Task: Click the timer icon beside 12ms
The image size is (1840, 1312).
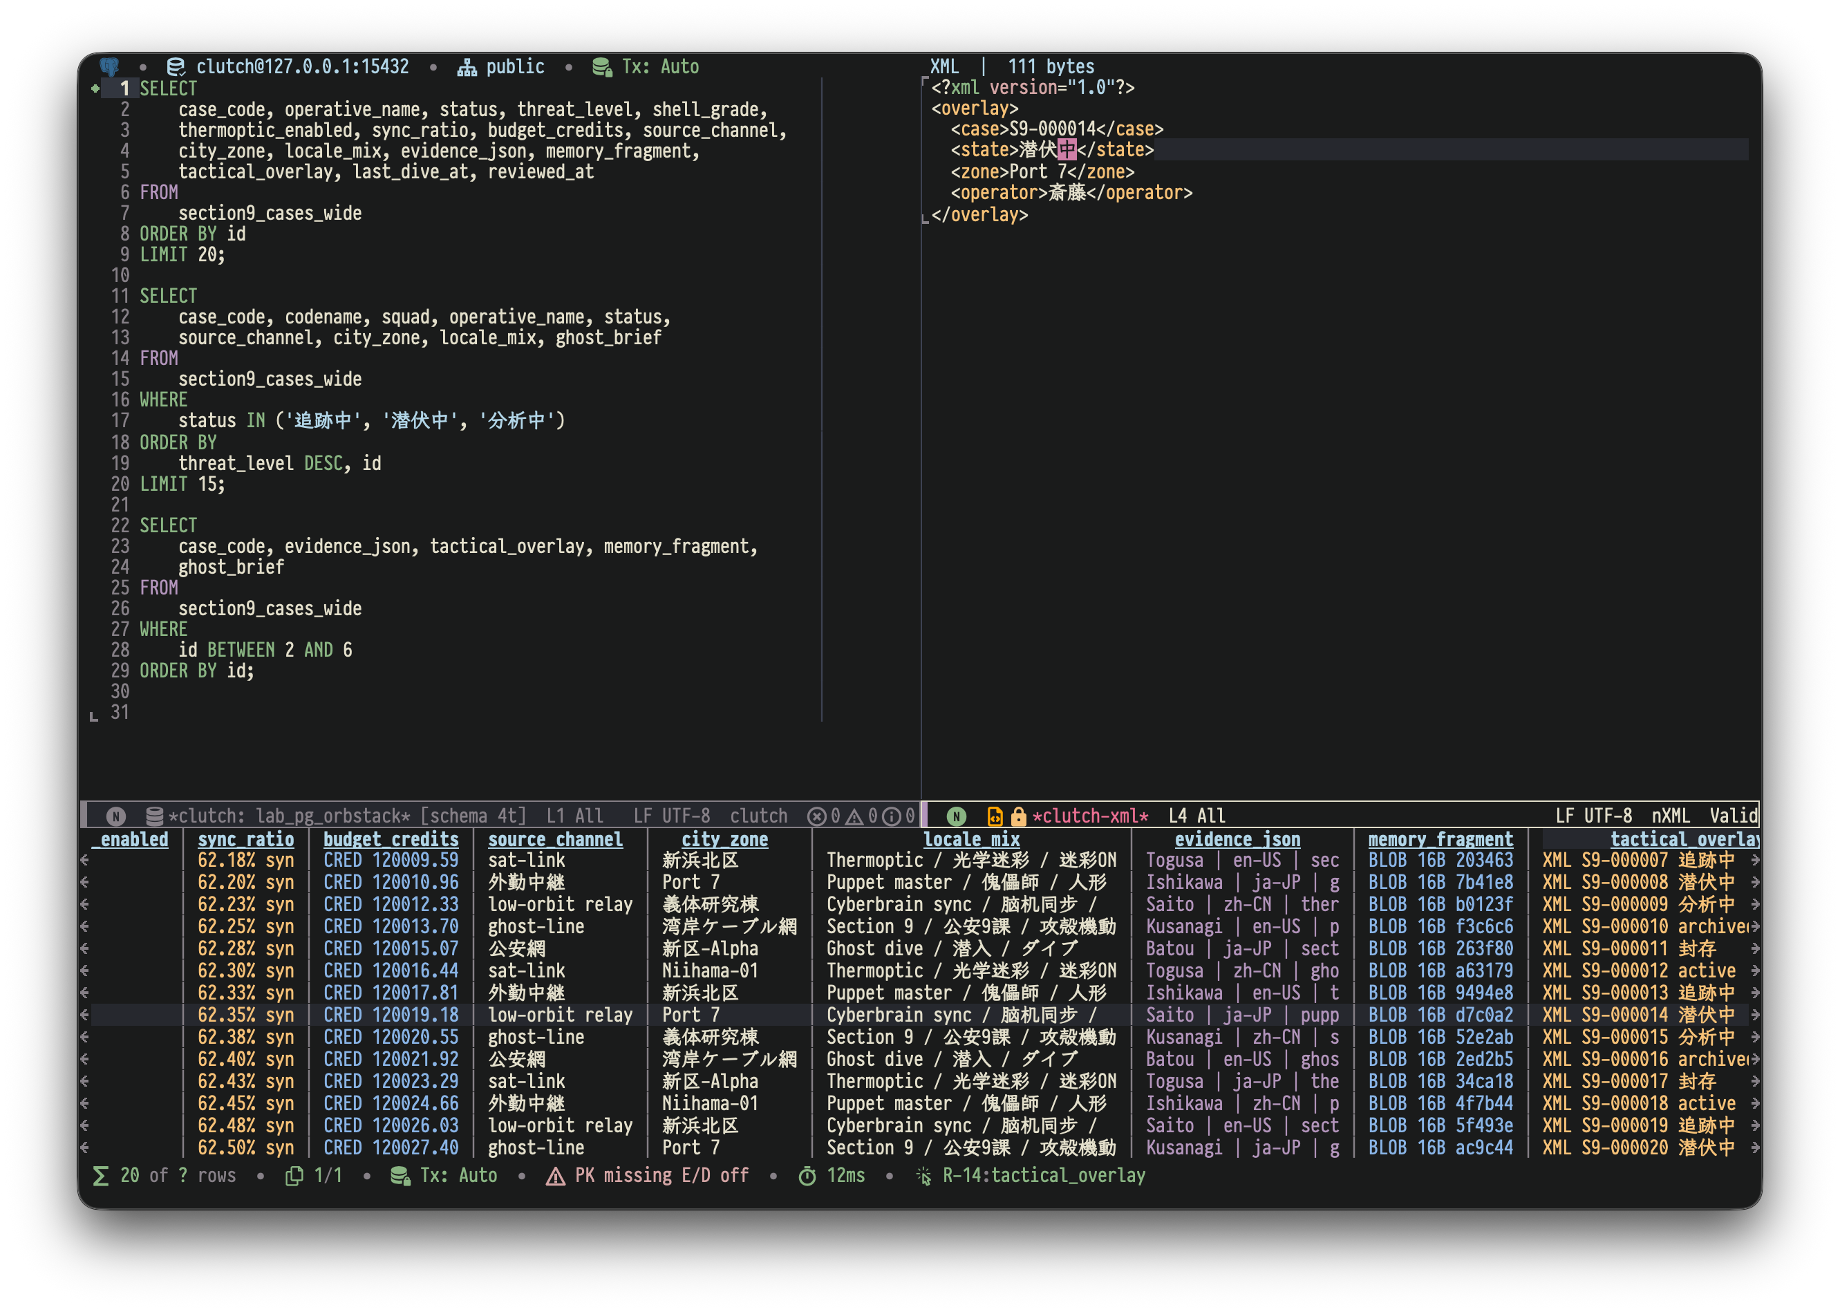Action: point(807,1177)
